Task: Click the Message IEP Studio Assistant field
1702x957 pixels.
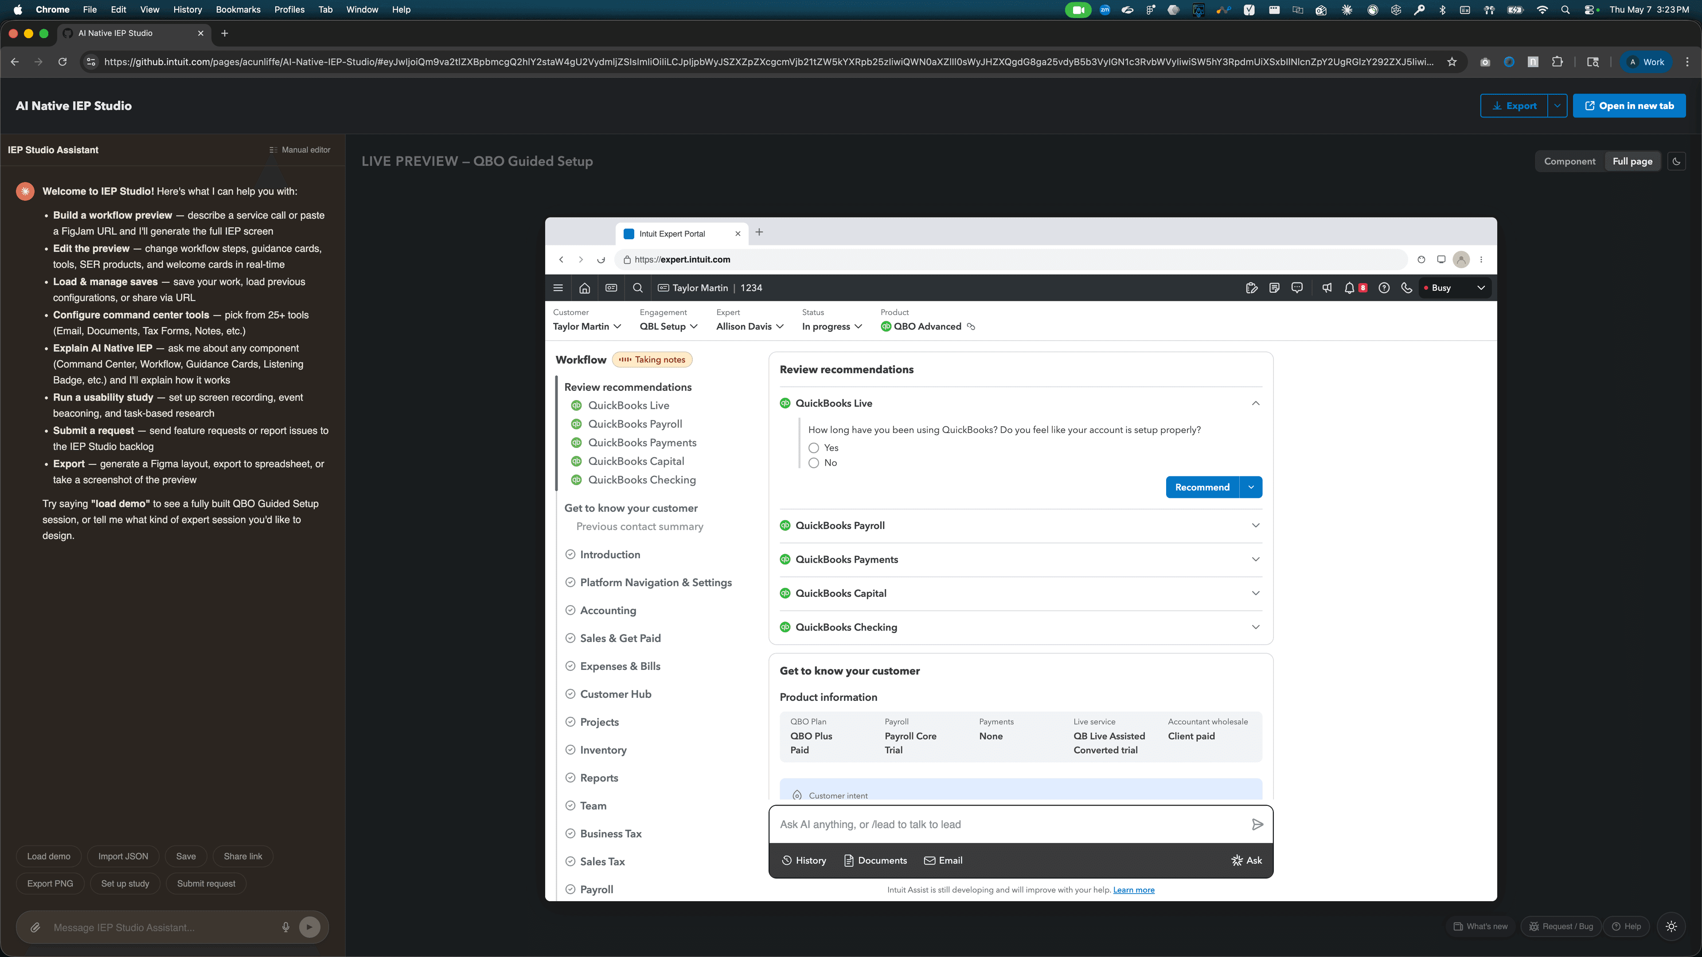Action: pos(162,927)
